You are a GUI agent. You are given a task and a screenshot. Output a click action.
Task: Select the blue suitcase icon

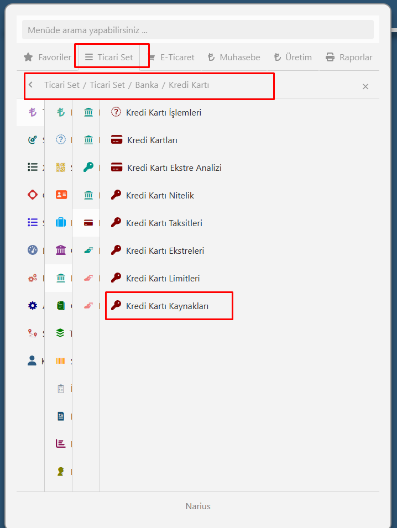(61, 222)
